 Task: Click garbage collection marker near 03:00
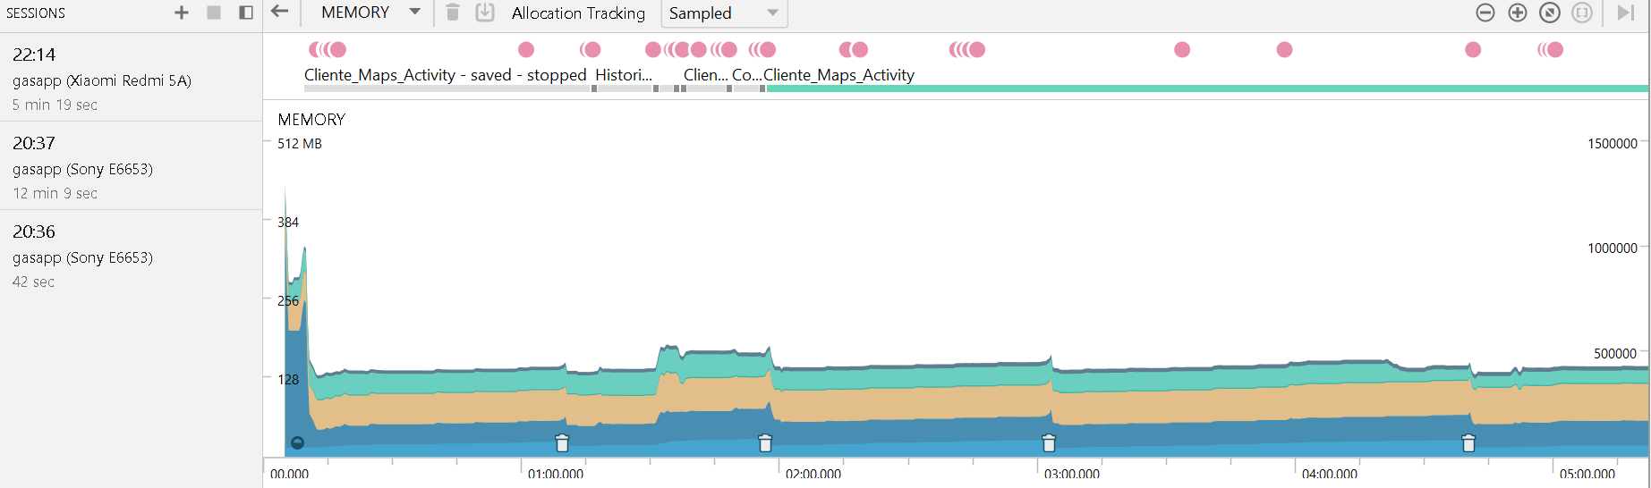(1049, 442)
